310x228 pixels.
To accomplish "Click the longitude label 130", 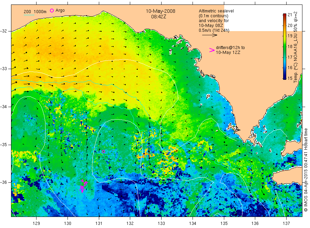I will pos(68,224).
